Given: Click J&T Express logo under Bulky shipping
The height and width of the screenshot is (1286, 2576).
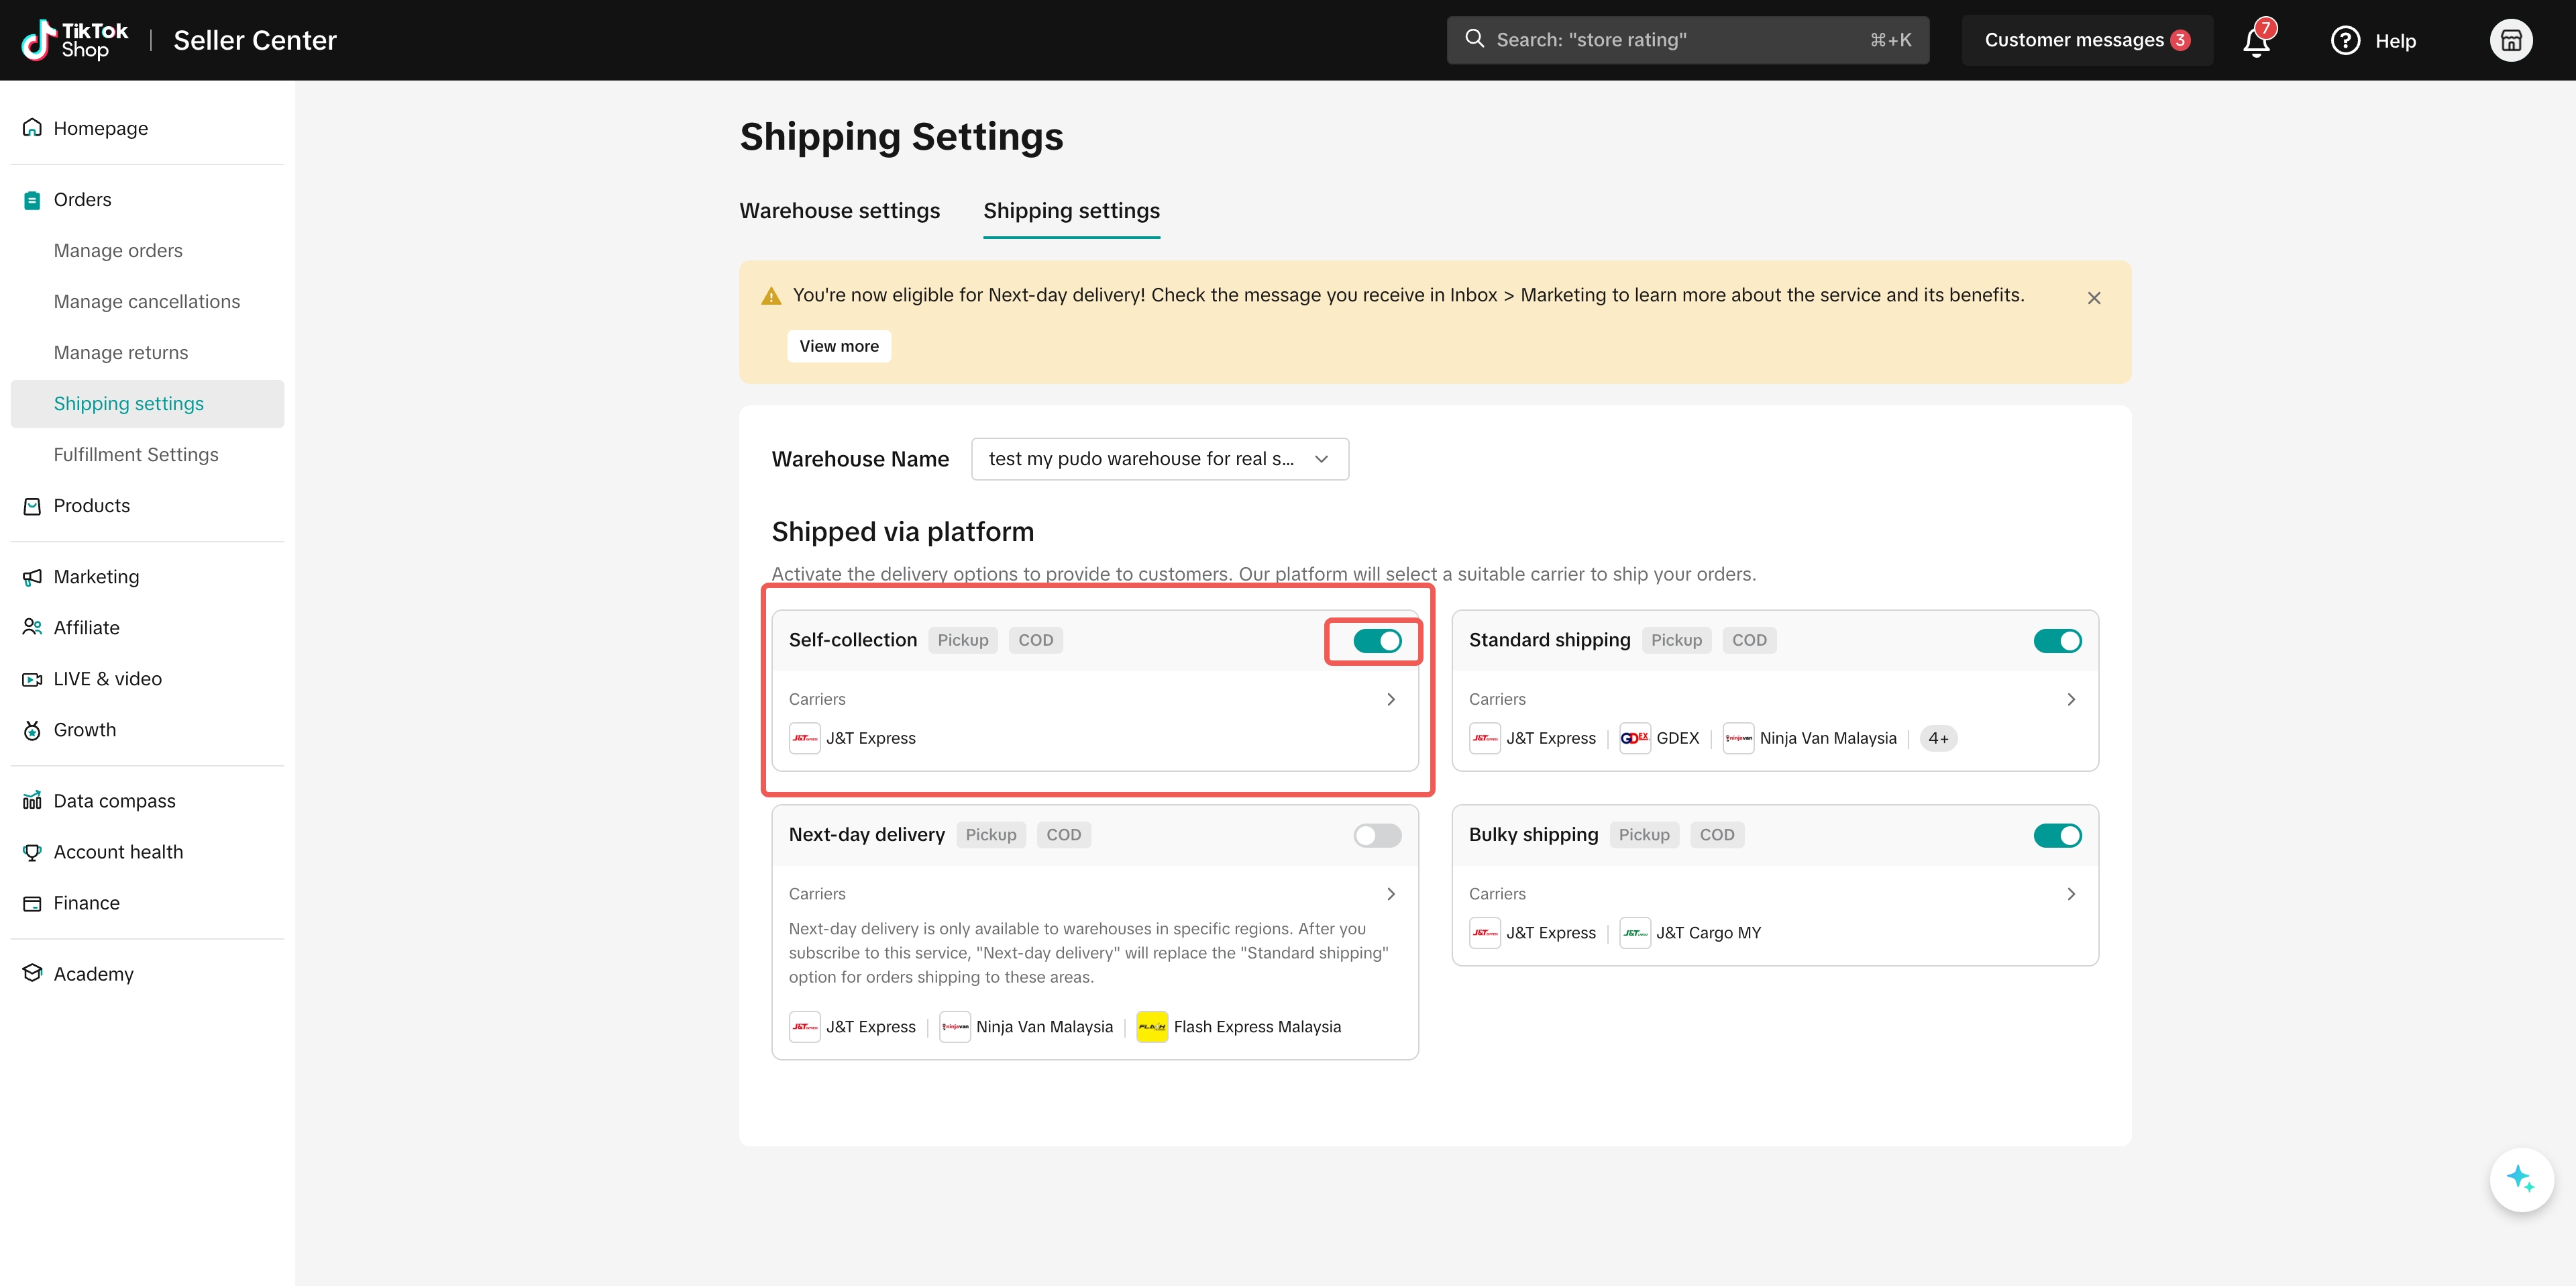Looking at the screenshot, I should 1484,933.
